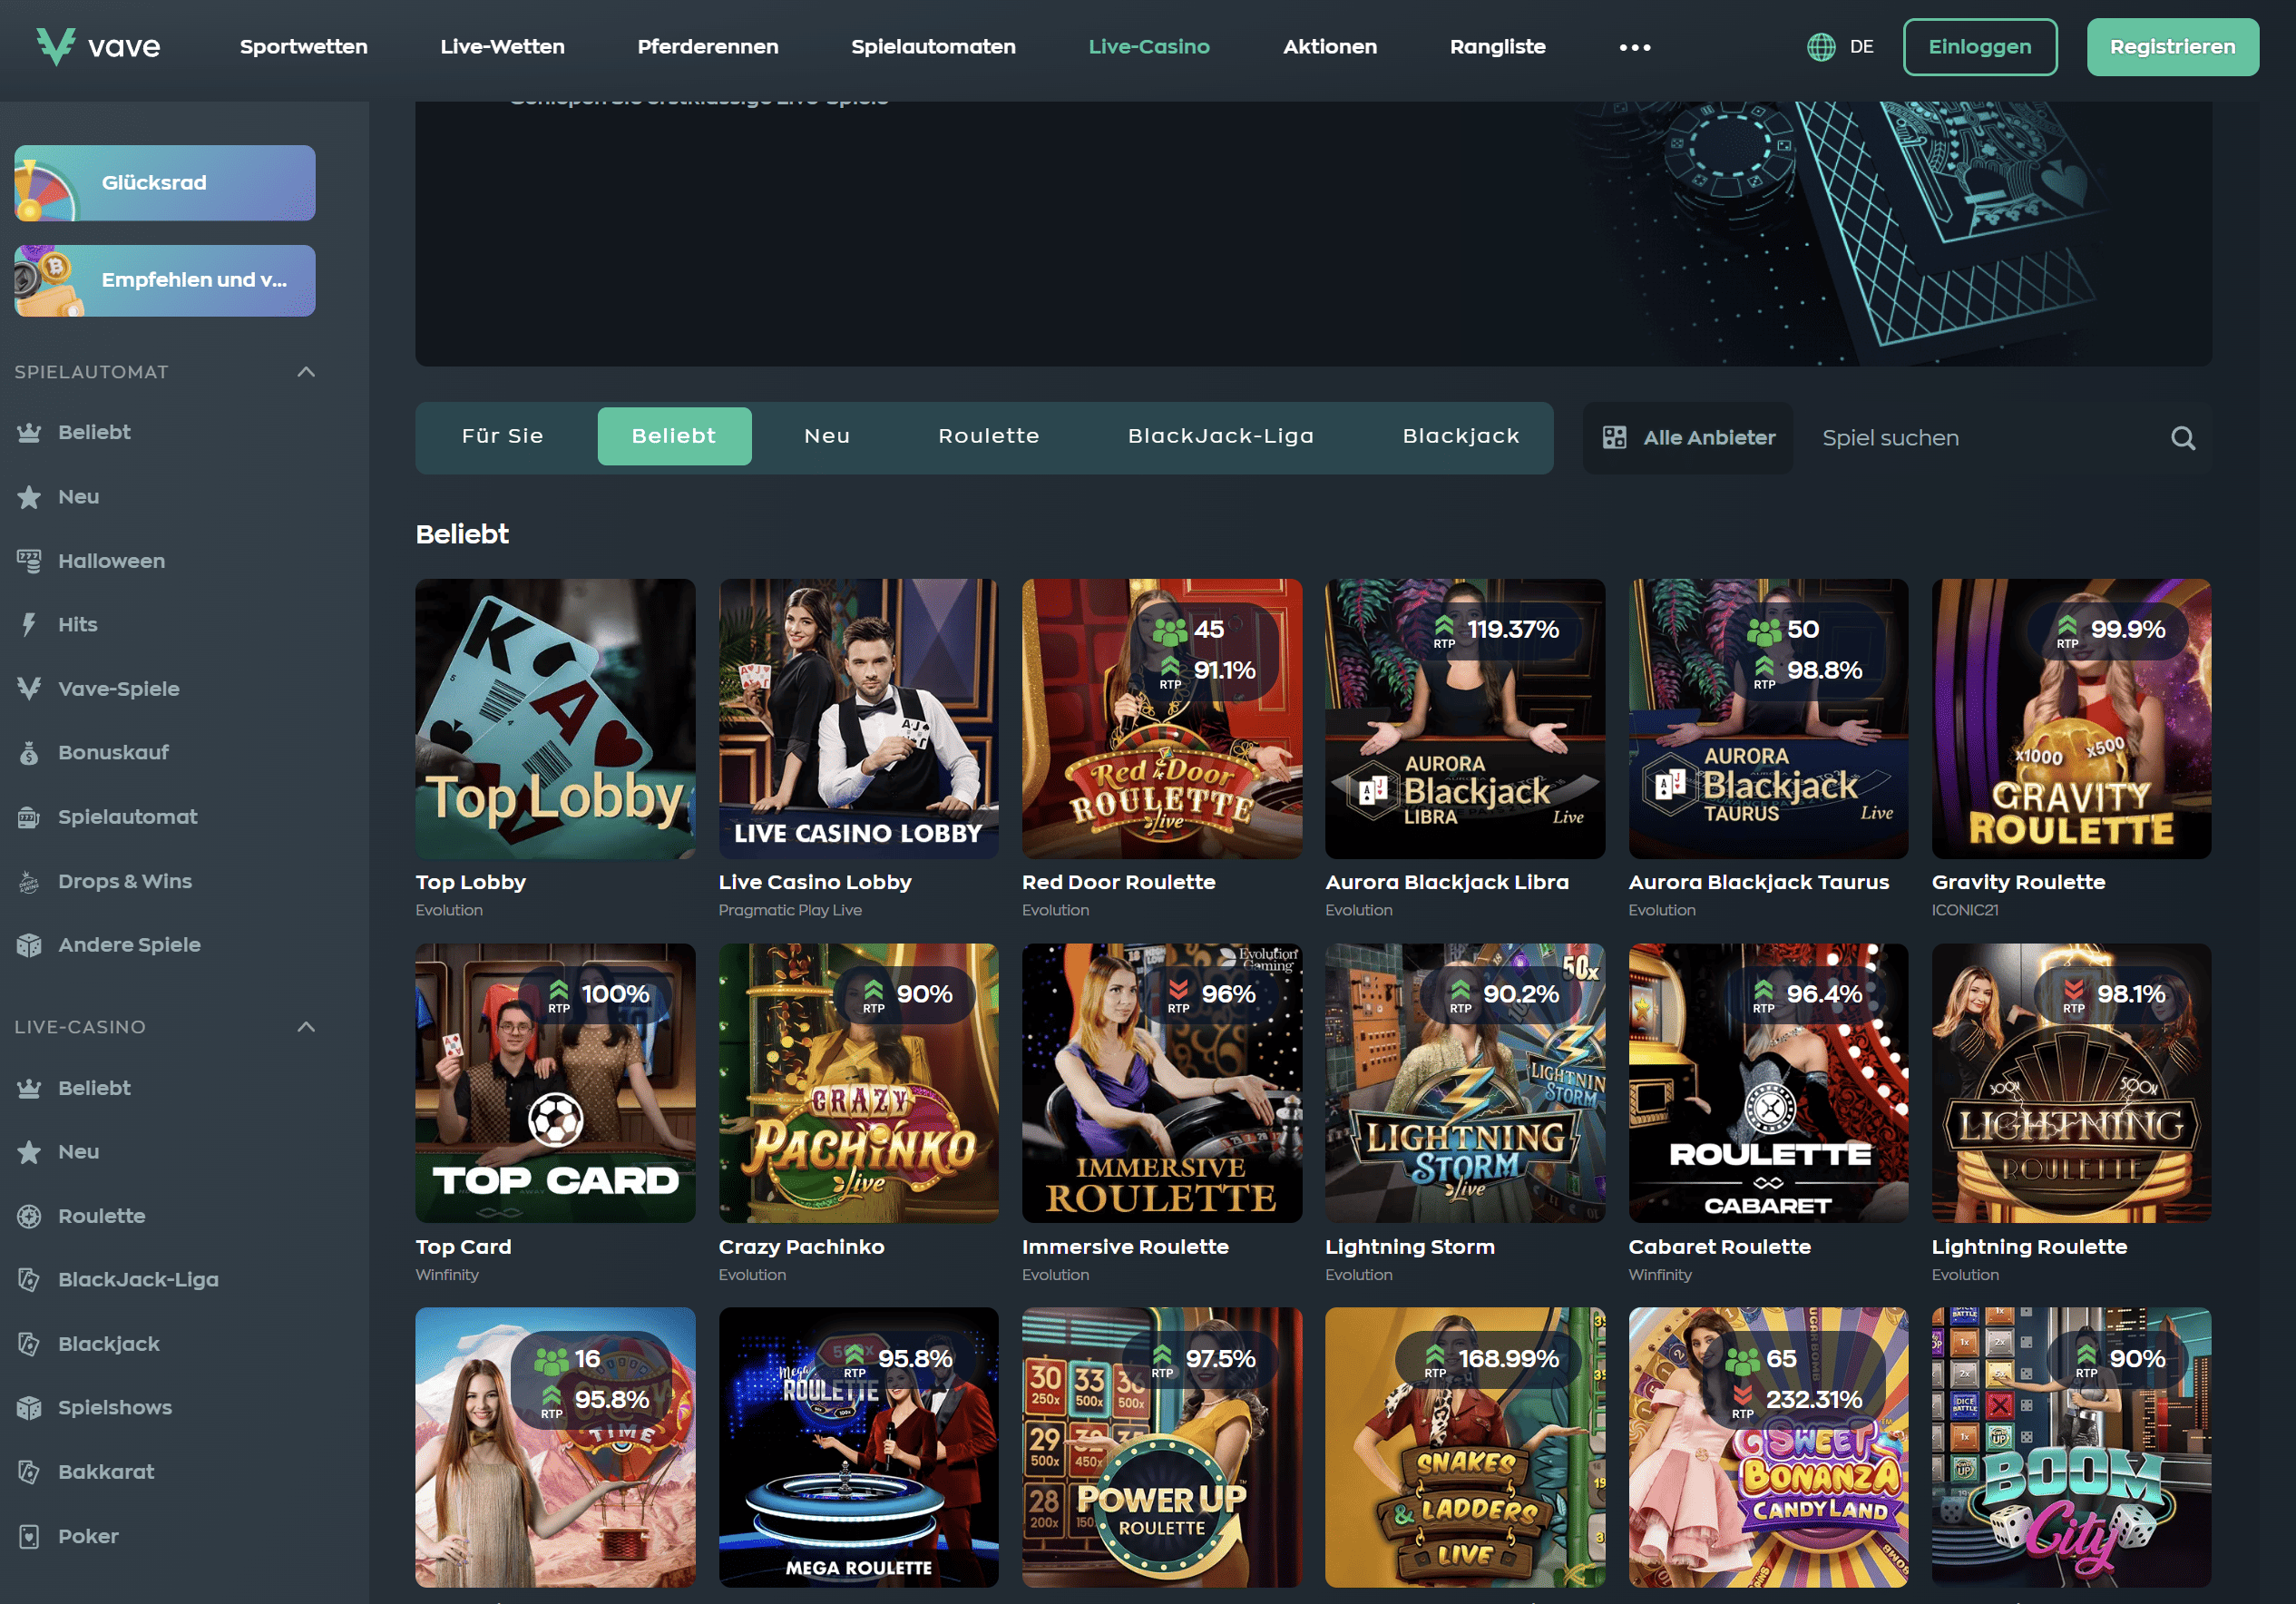Open the three-dots more menu
2296x1604 pixels.
click(1635, 47)
